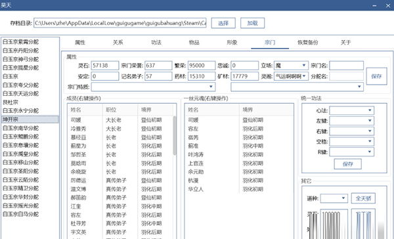Select 华立人 in the 一丝元魂 list
Screen dimensions: 394x239
tap(239, 189)
